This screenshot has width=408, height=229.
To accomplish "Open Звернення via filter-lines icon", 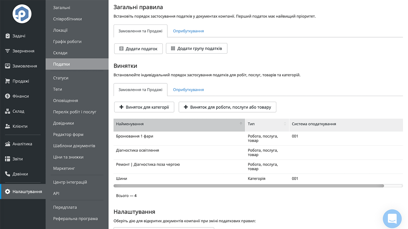I will [8, 51].
